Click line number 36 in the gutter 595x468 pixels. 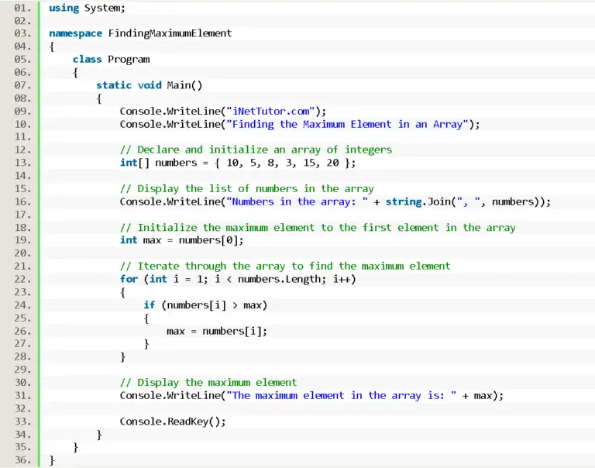pos(21,460)
